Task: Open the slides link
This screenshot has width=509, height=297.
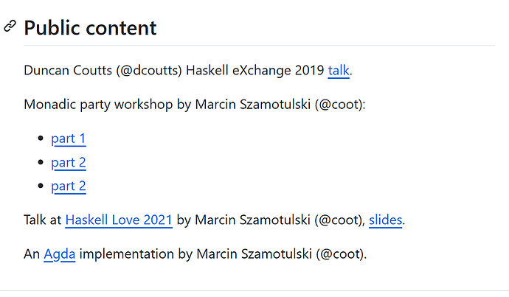Action: 385,220
